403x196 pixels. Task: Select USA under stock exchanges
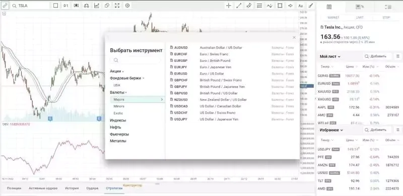coord(117,85)
